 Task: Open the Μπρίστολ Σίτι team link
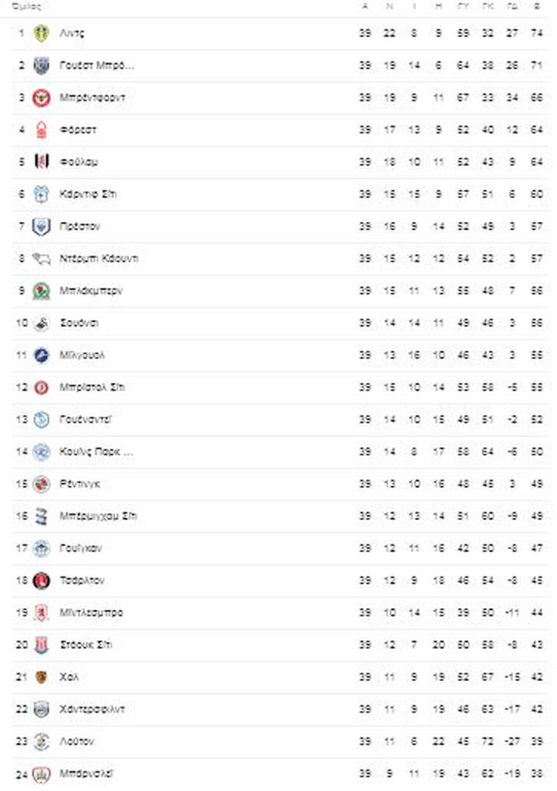coord(92,387)
